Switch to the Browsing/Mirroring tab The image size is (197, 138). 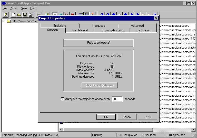[x=112, y=30]
